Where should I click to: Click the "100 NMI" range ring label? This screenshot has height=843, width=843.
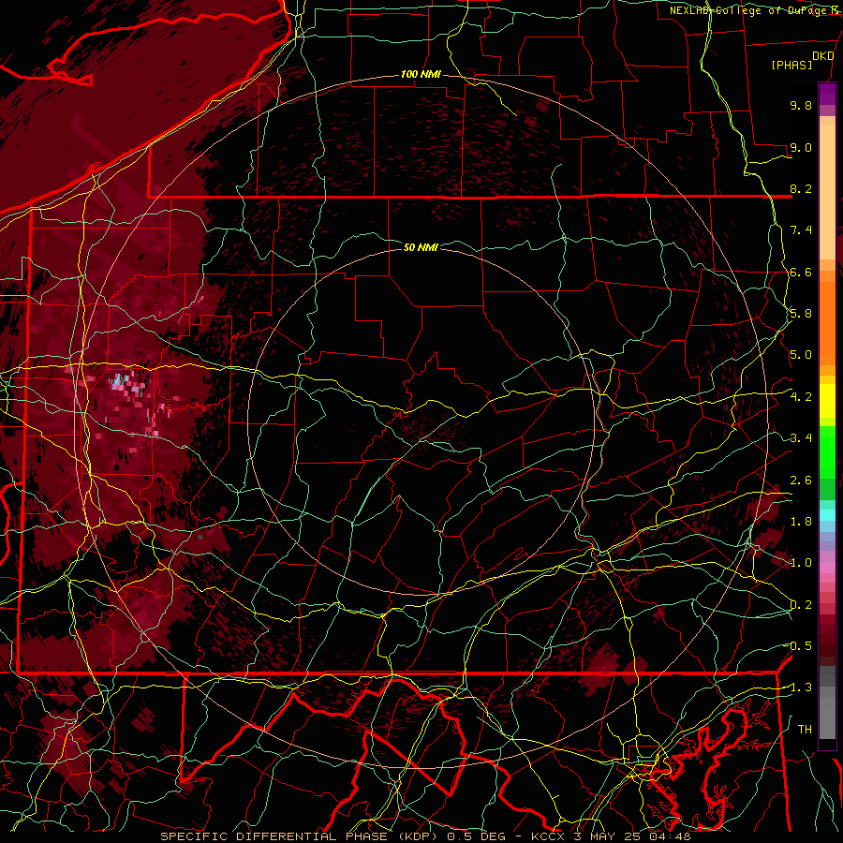pyautogui.click(x=421, y=74)
